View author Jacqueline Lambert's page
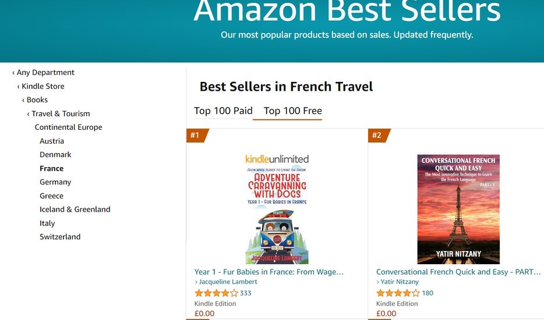Image resolution: width=544 pixels, height=320 pixels. [228, 282]
